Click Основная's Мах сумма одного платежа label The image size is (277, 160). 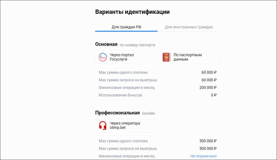(123, 72)
